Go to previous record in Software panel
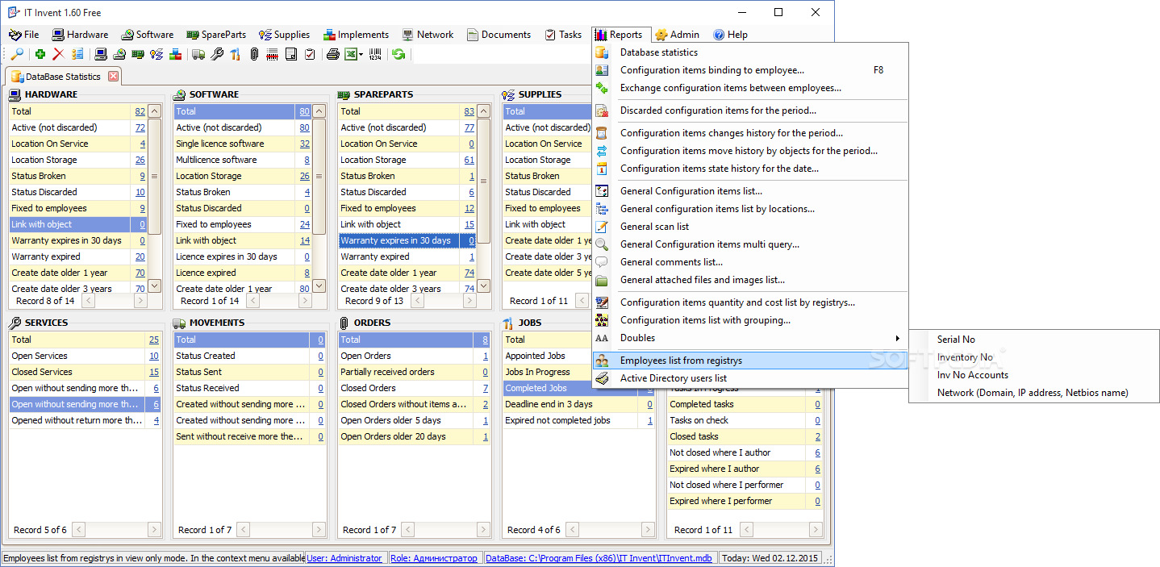 [253, 301]
